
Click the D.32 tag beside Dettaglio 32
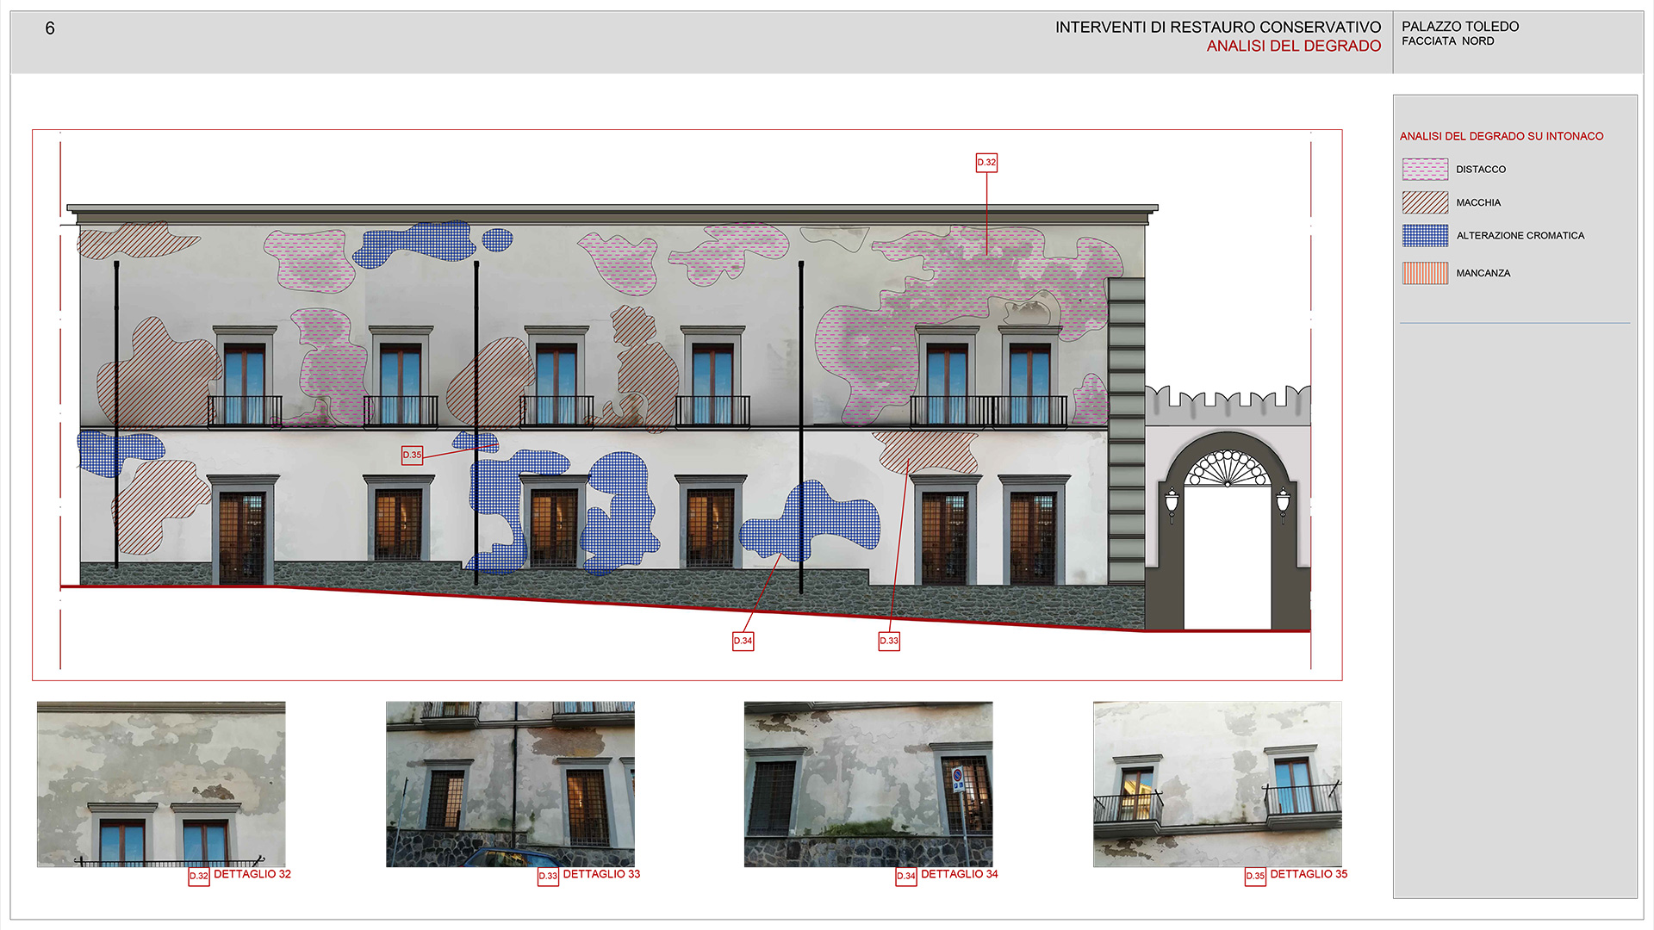[x=199, y=877]
